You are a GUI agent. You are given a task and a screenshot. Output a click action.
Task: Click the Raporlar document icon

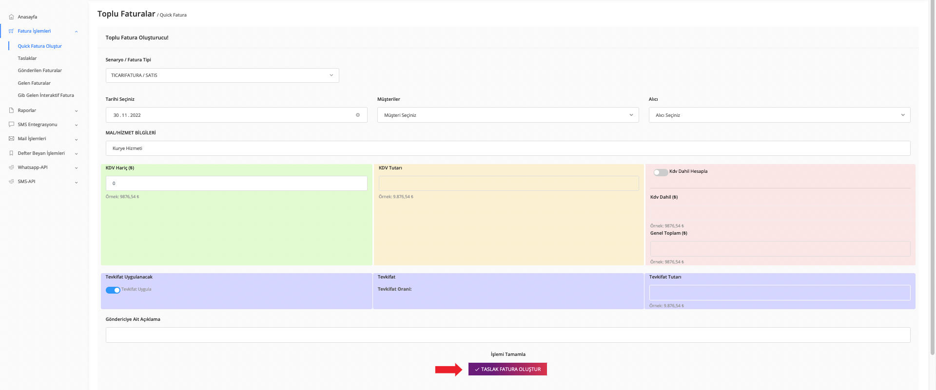point(11,111)
